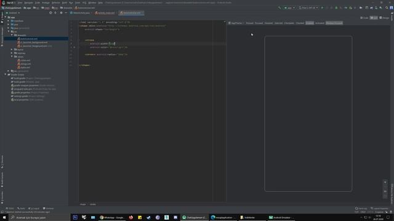Collapse the values folder arrow
394x221 pixels.
(x=12, y=56)
